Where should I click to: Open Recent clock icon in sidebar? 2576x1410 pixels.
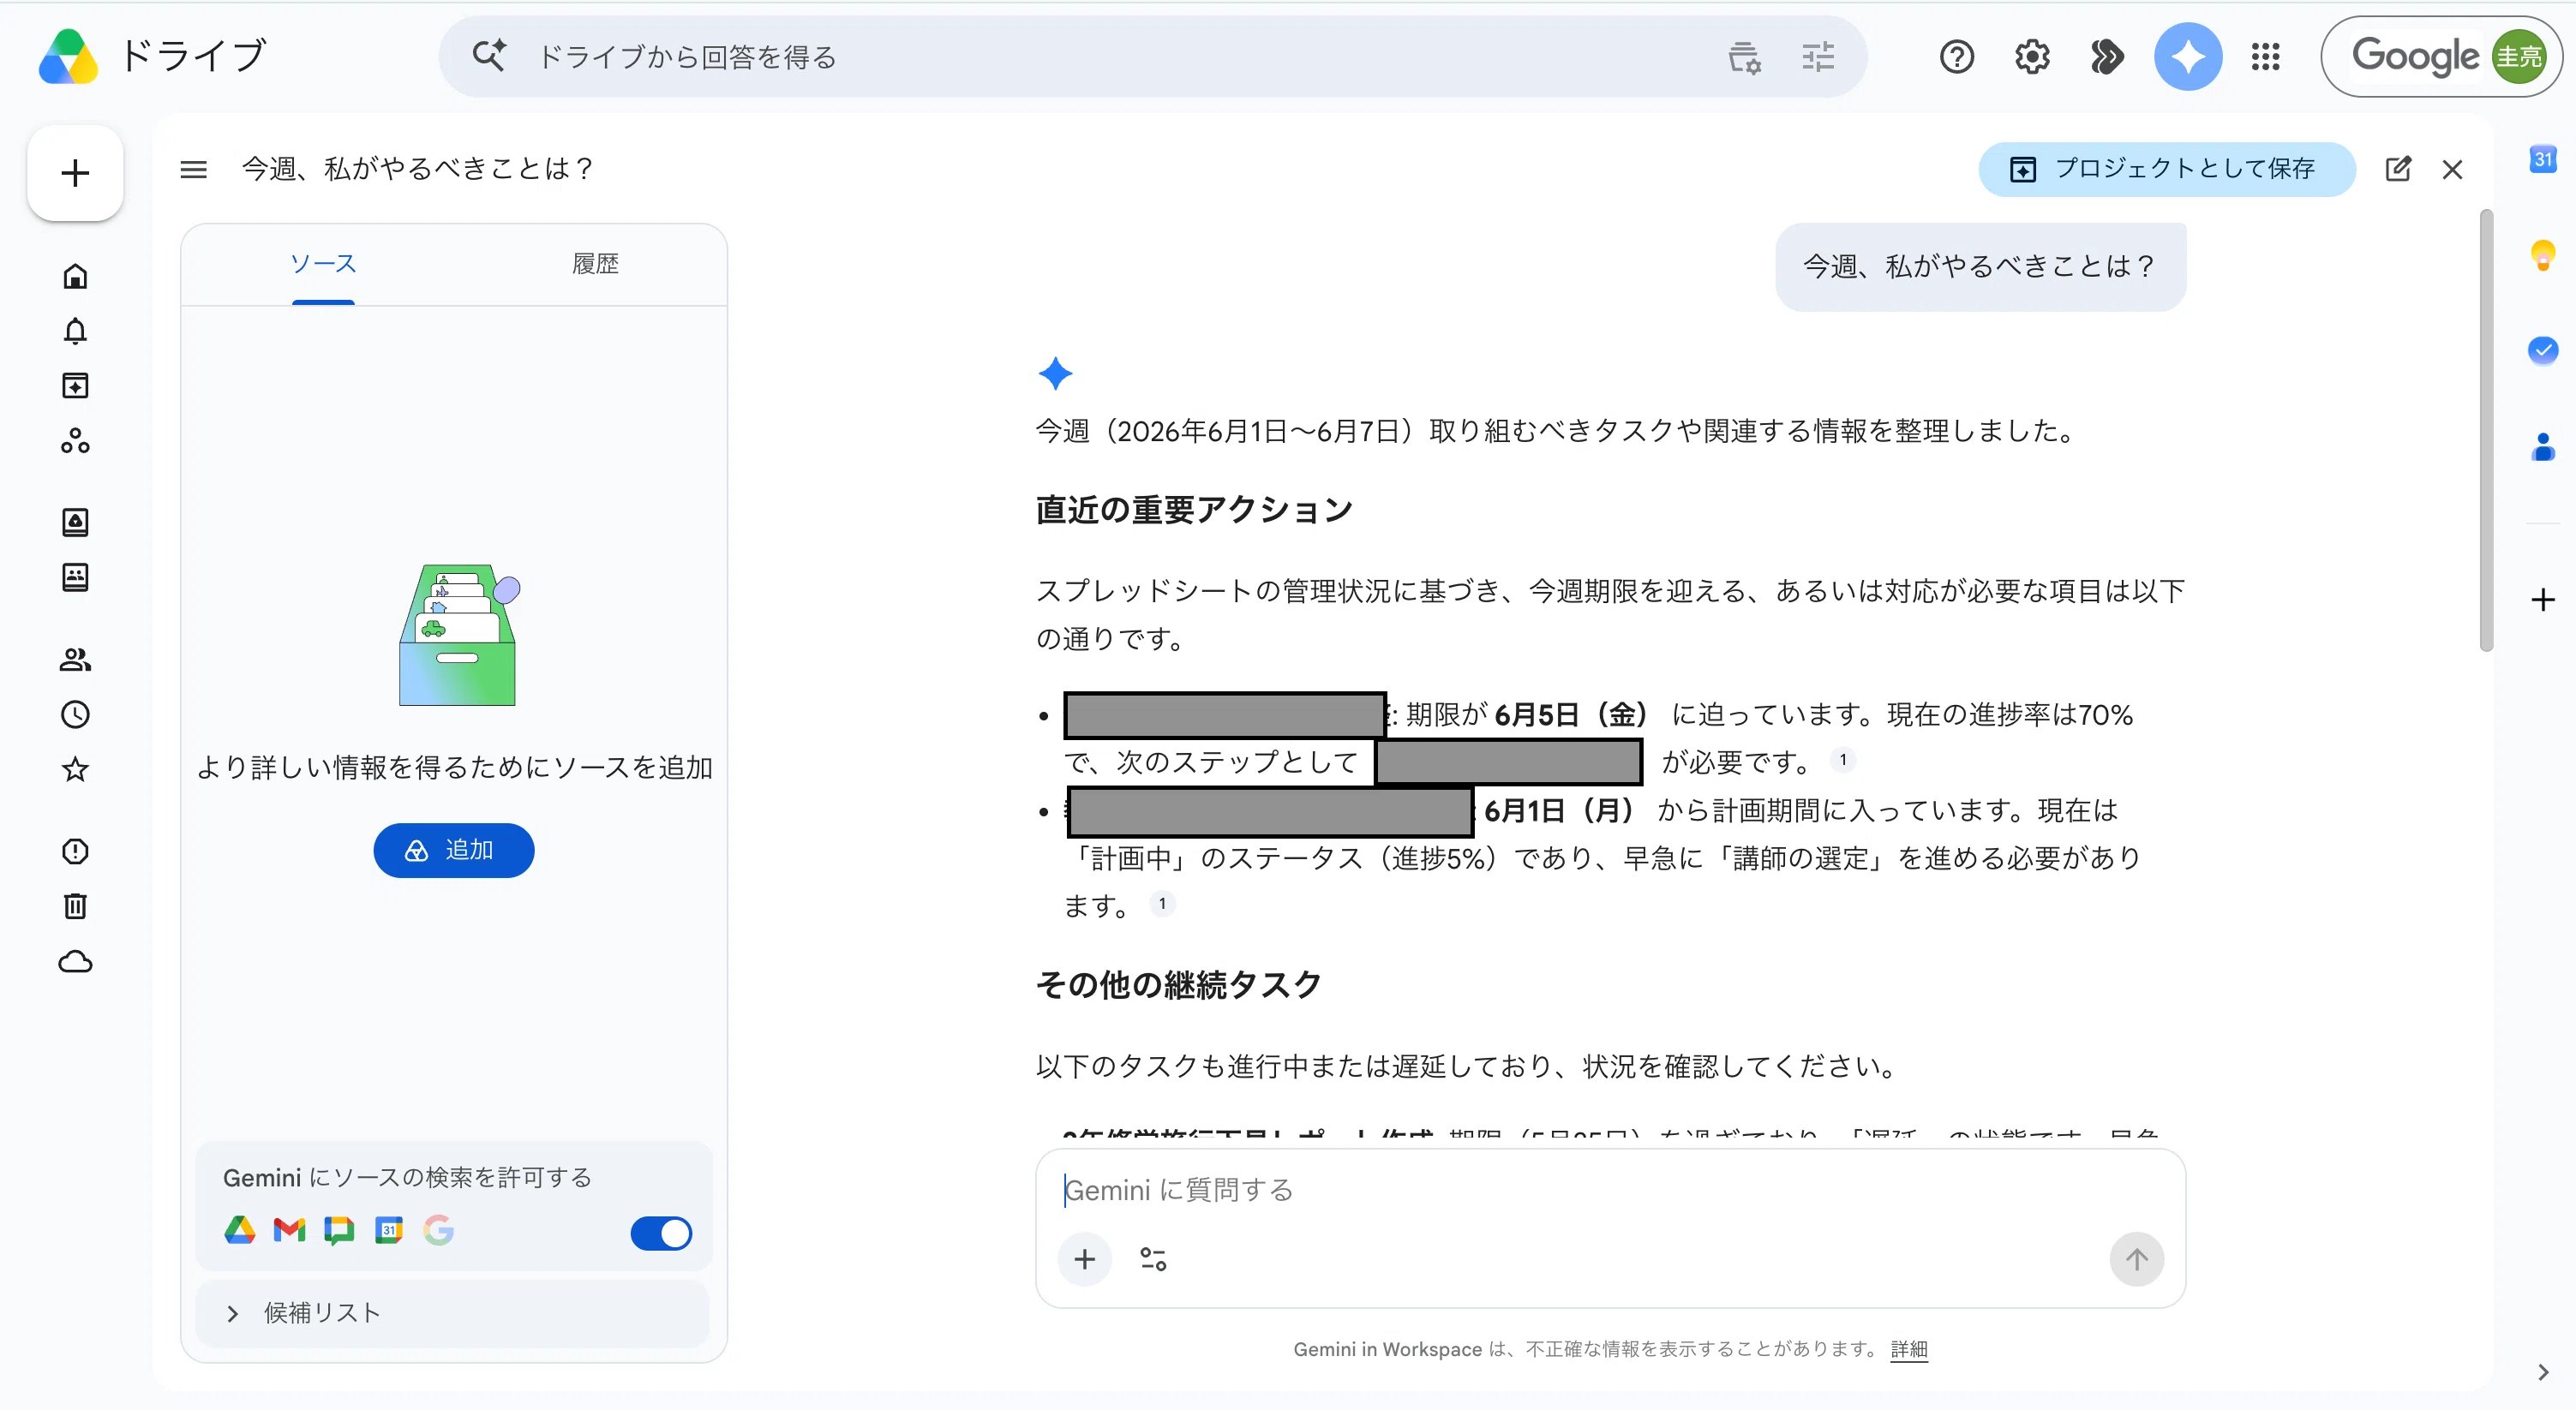click(x=75, y=714)
